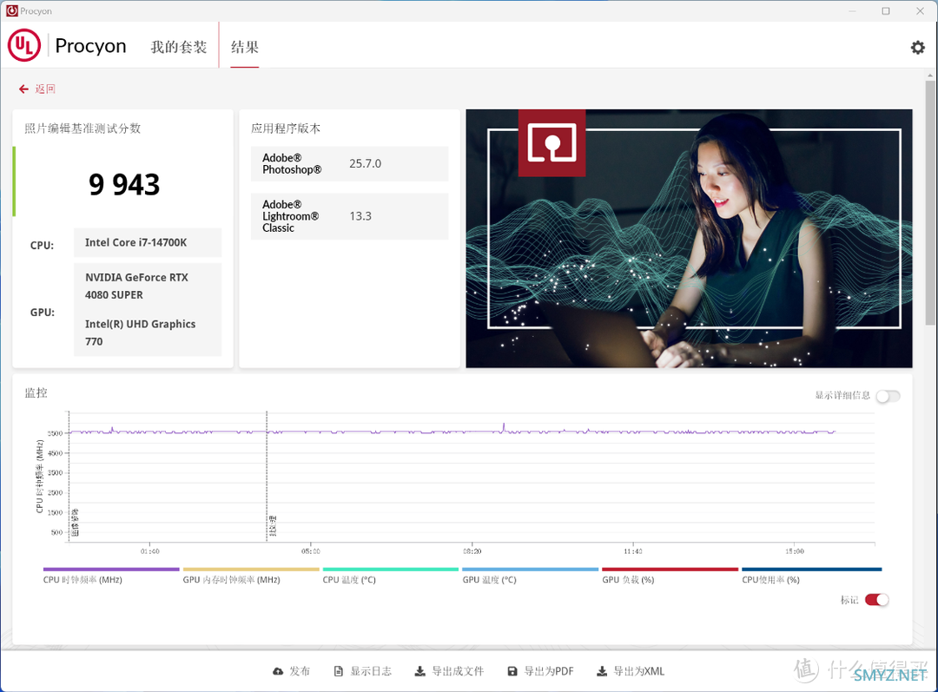Select the CPU 时钟频率 (MHz) legend
The height and width of the screenshot is (692, 938).
(x=111, y=576)
